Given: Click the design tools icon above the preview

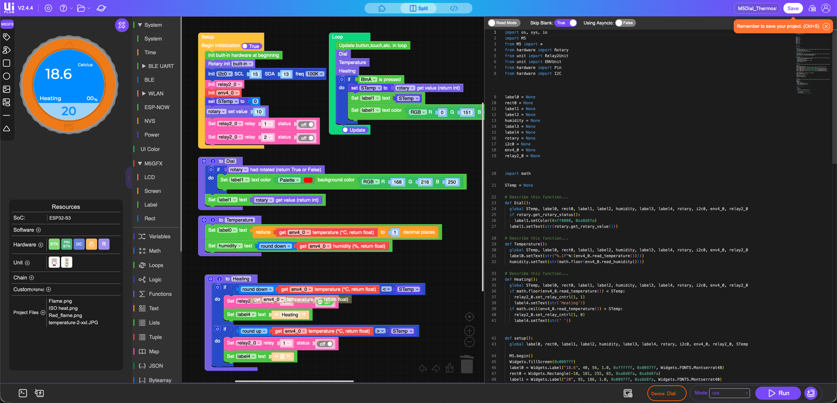Looking at the screenshot, I should 122,25.
